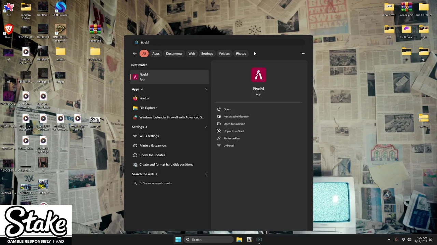Image resolution: width=437 pixels, height=245 pixels.
Task: Switch to the Folders filter tab
Action: (x=224, y=53)
